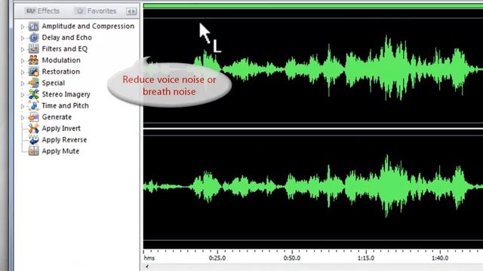The height and width of the screenshot is (271, 483).
Task: Select the Modulation icon
Action: click(33, 60)
